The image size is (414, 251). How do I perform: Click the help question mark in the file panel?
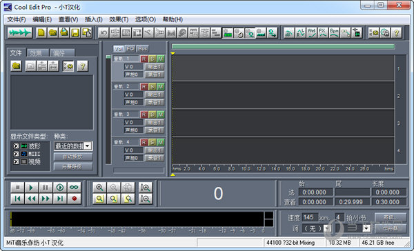click(x=82, y=66)
